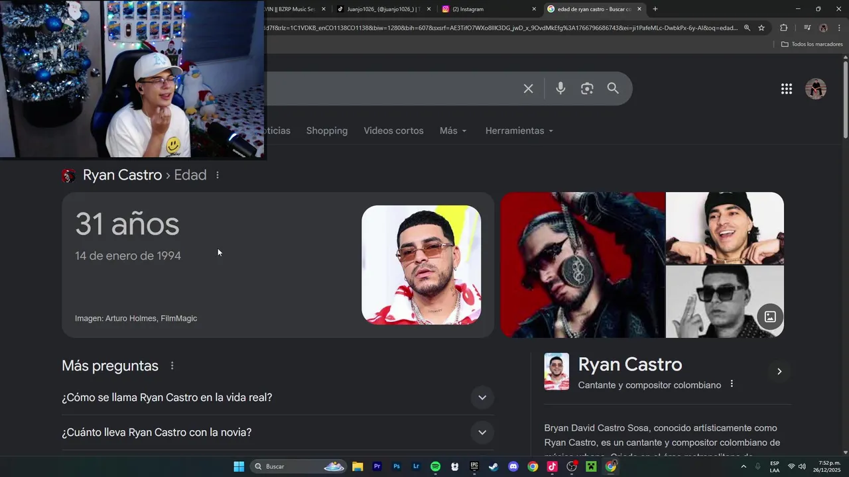Click small Ryan Castro thumbnail in panel
This screenshot has width=849, height=477.
click(x=556, y=371)
